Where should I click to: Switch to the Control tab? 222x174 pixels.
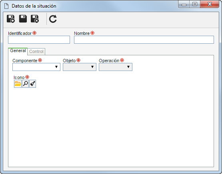(36, 51)
